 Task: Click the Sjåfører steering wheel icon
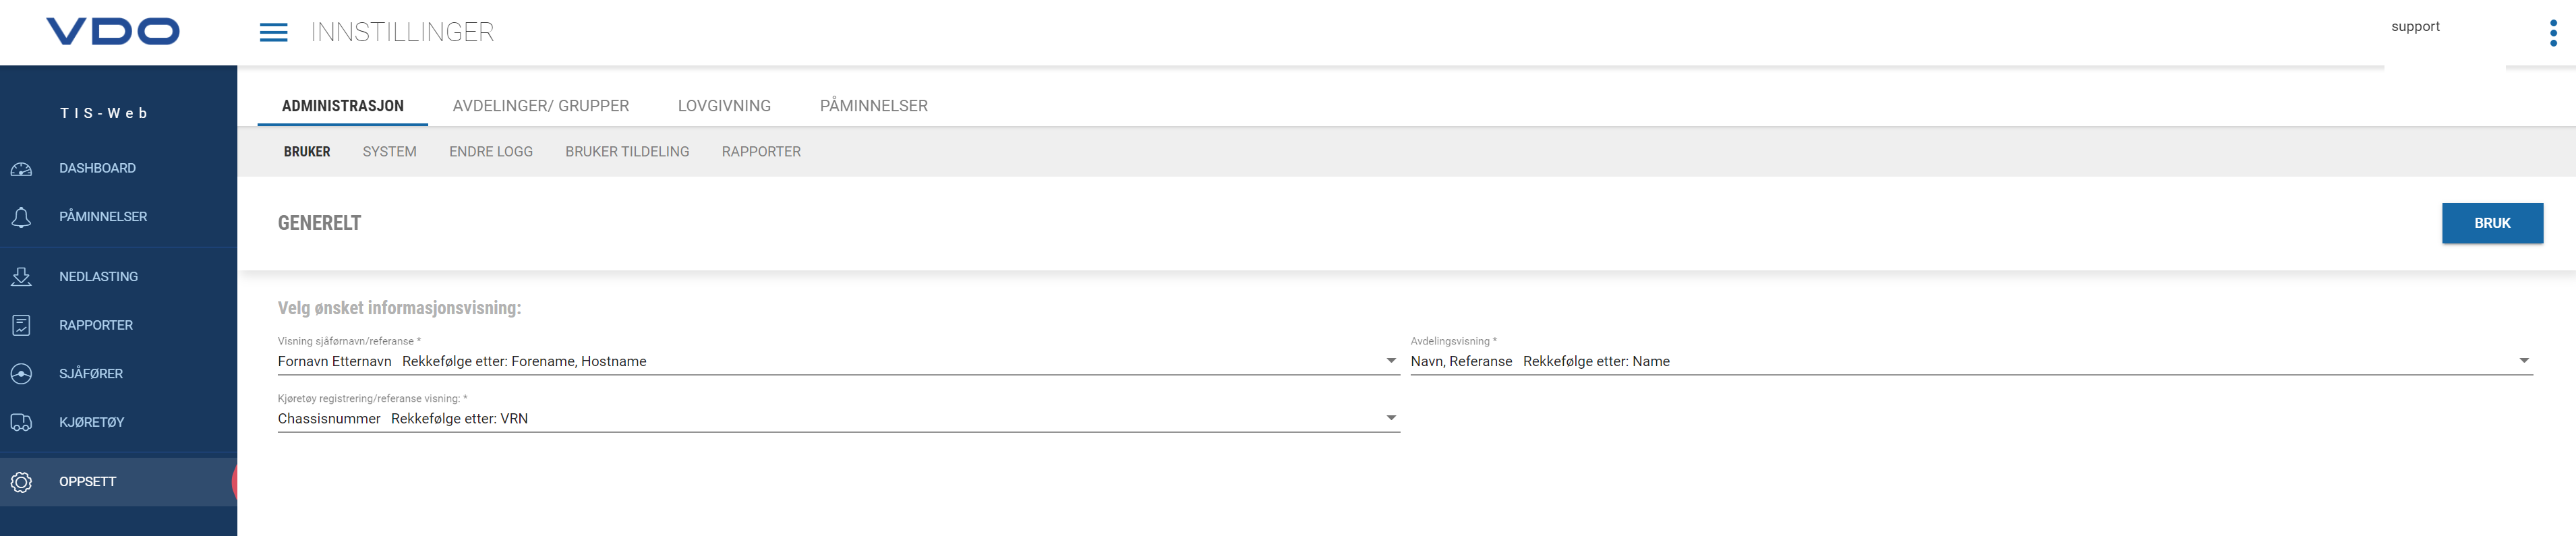click(x=21, y=374)
